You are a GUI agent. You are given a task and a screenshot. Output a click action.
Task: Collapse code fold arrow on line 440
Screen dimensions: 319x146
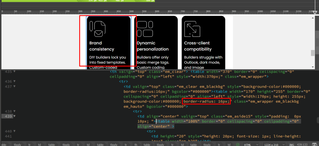[x=14, y=131]
